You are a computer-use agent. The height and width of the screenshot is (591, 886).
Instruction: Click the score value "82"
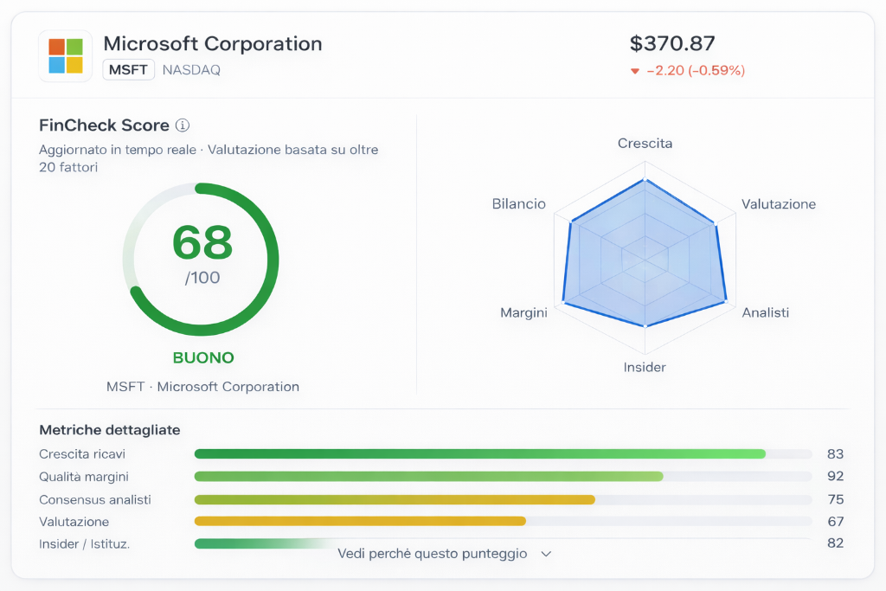point(835,543)
